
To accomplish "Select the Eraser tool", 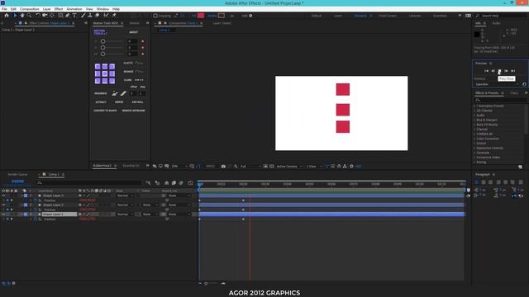I will 98,16.
